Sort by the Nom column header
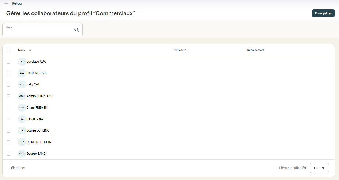This screenshot has height=180, width=339. (21, 50)
